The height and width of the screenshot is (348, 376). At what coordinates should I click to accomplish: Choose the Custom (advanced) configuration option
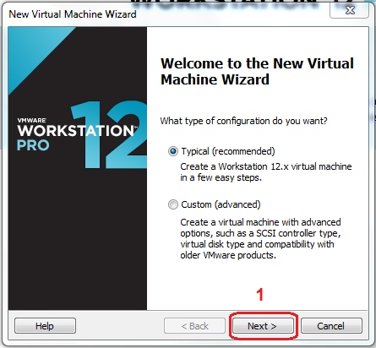[173, 204]
